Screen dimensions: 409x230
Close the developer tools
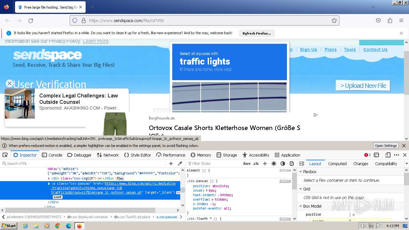pyautogui.click(x=405, y=155)
